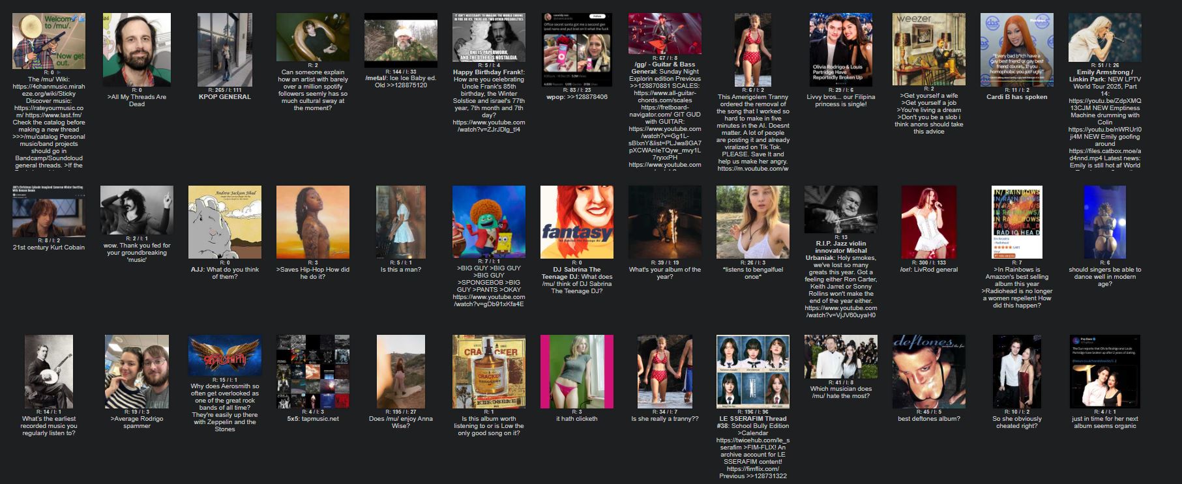1182x484 pixels.
Task: Select "What's your album of the year?" text
Action: click(665, 273)
